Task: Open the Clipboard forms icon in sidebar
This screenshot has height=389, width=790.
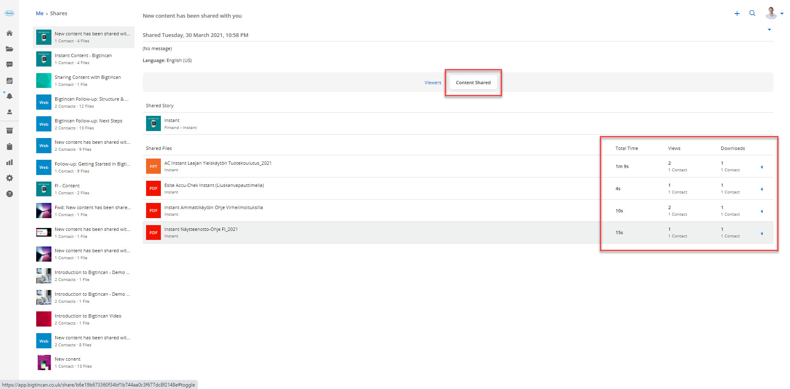Action: 9,147
